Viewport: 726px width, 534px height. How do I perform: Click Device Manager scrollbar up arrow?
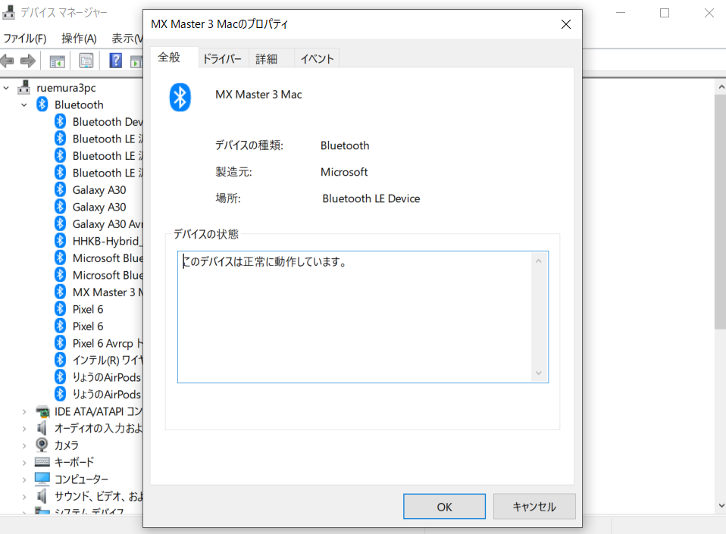pos(721,87)
